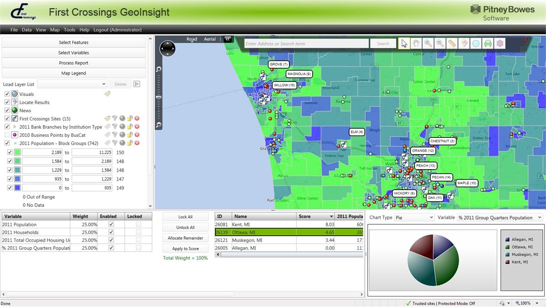Open the Map menu
The width and height of the screenshot is (546, 307).
(x=55, y=30)
